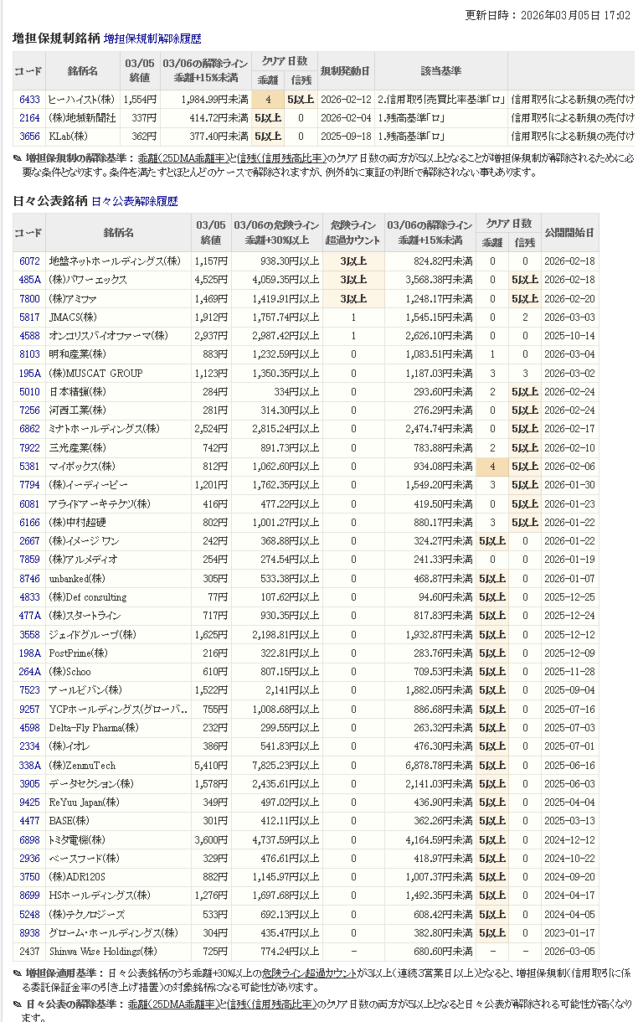Click stock code 8746 for unbanked
This screenshot has height=1022, width=638.
29,578
